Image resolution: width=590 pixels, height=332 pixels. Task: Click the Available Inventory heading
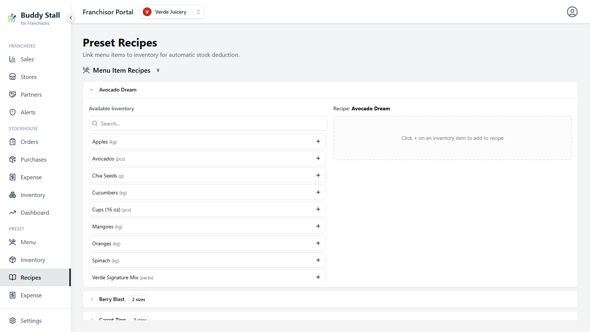[111, 108]
